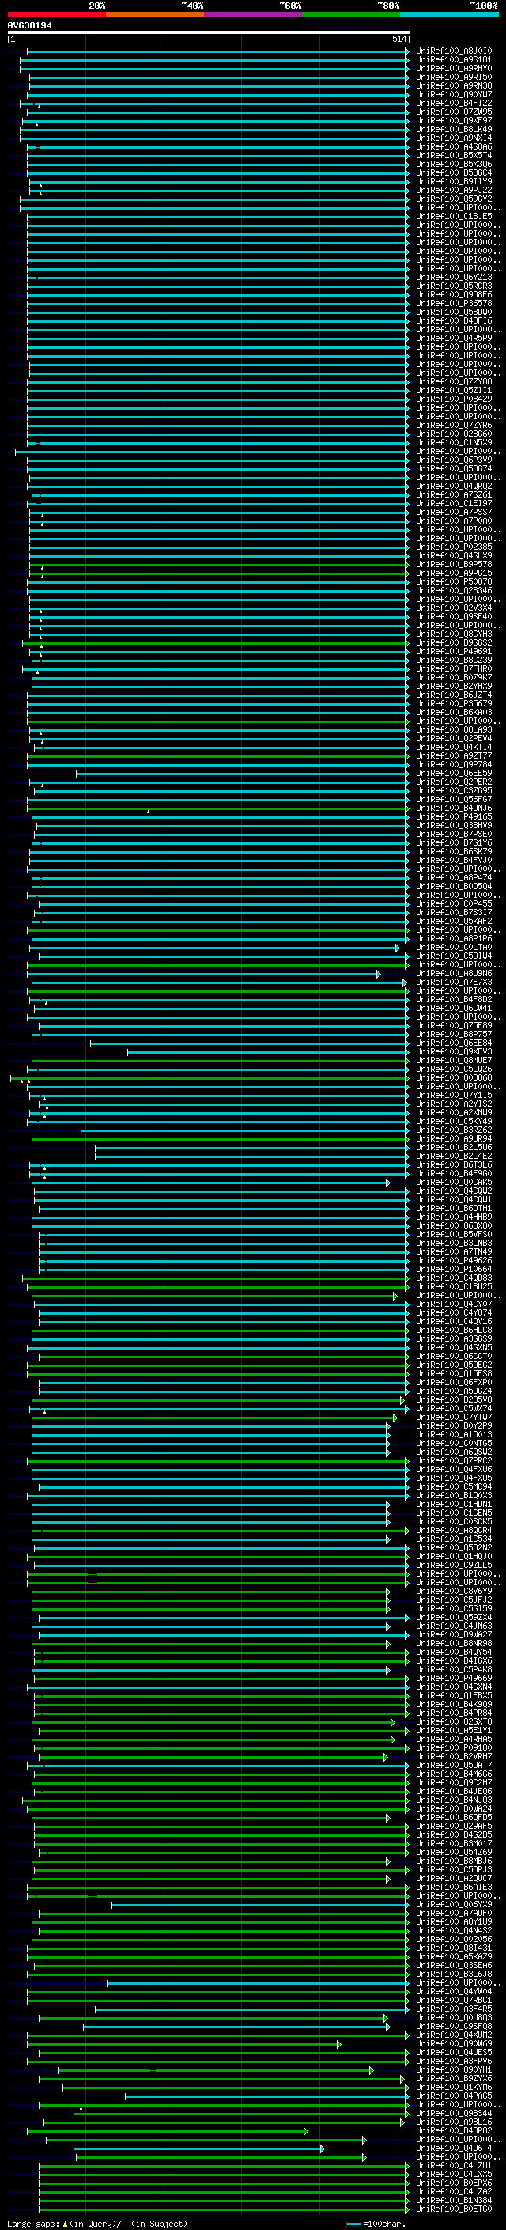Viewport: 506px width, 2230px height.
Task: Select the UniRef100_B9P578 label
Action: pyautogui.click(x=454, y=565)
